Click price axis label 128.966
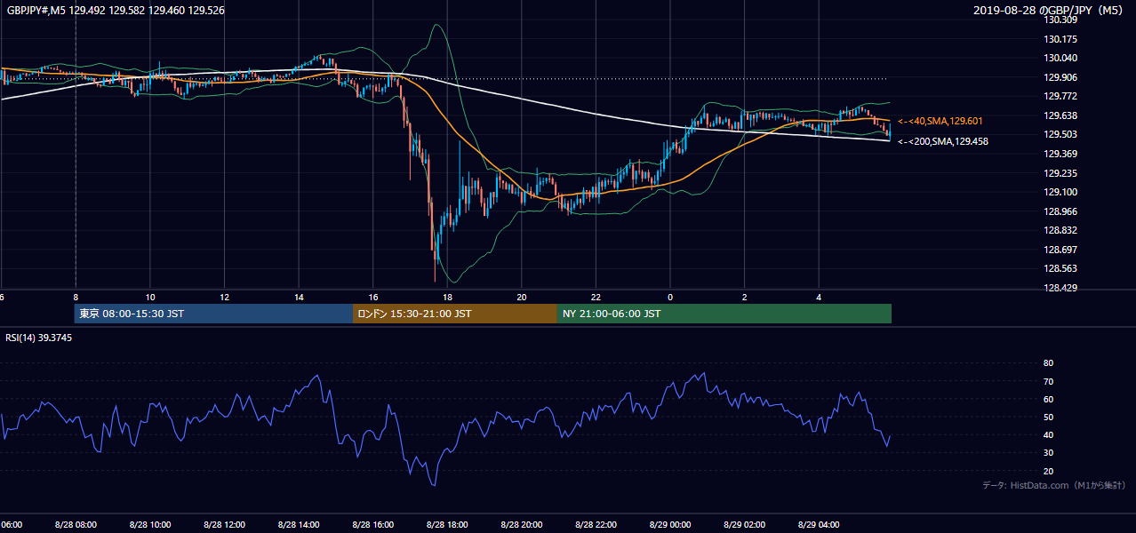This screenshot has height=533, width=1136. pyautogui.click(x=1062, y=211)
